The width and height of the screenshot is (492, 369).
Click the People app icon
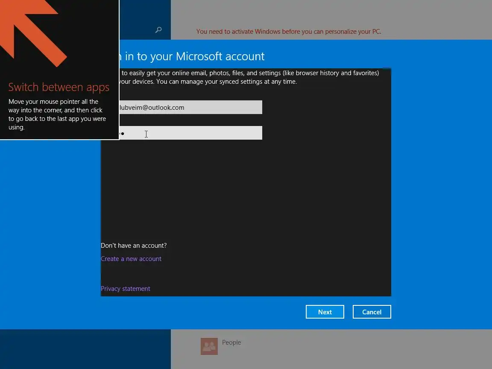[209, 346]
